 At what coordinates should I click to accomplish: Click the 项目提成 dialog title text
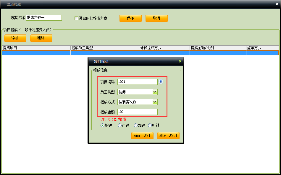[x=101, y=62]
